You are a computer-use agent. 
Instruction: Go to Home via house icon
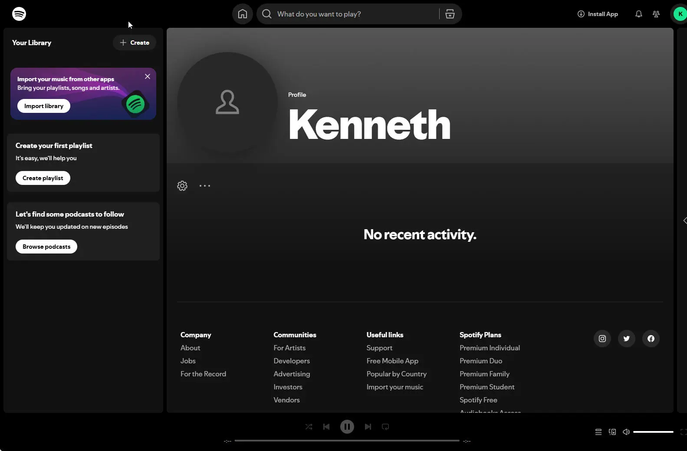(x=243, y=14)
